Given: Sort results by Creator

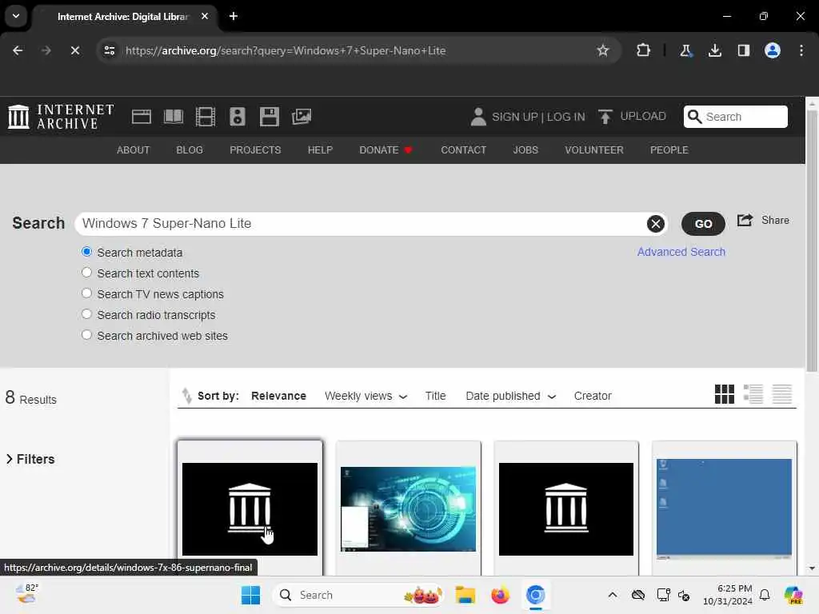Looking at the screenshot, I should (x=593, y=396).
